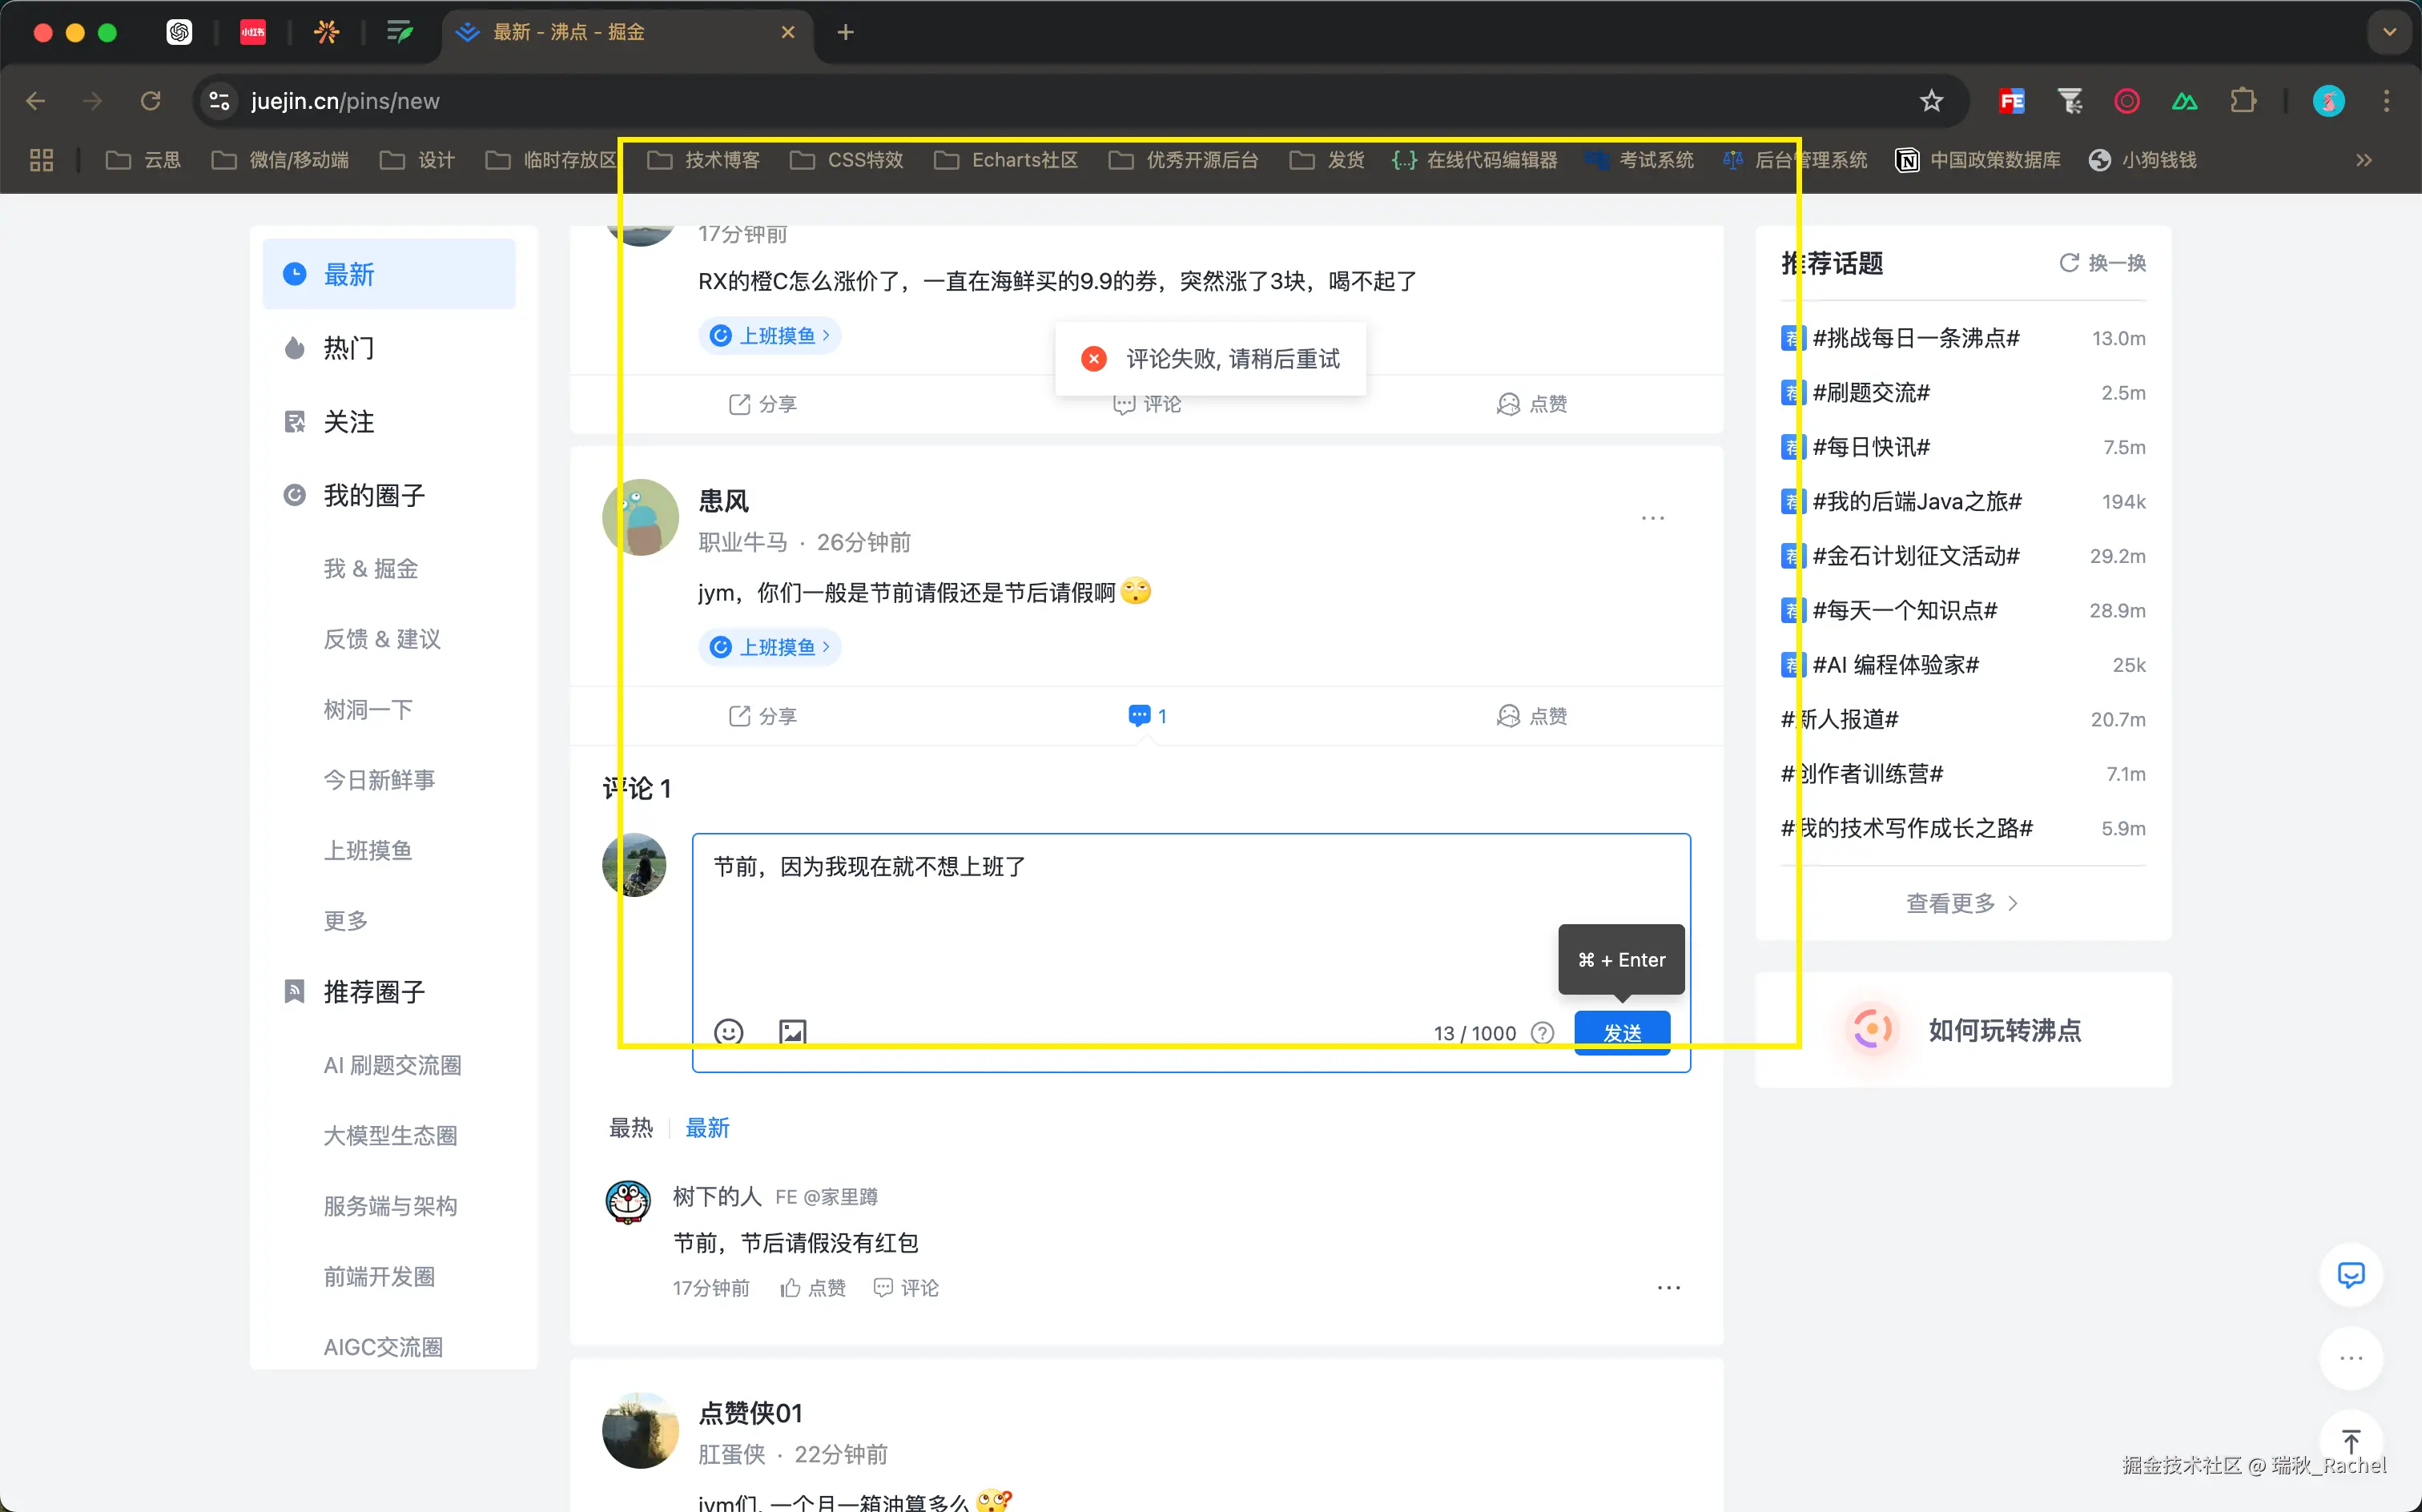Viewport: 2422px width, 1512px height.
Task: Open emoji picker in the comment editor
Action: 728,1032
